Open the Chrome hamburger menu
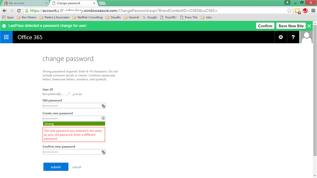 [x=313, y=11]
